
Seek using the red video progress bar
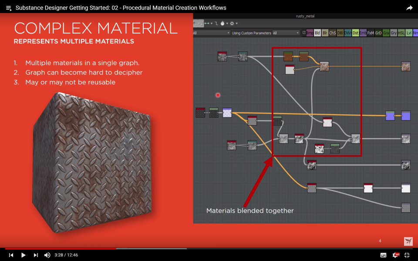coord(61,248)
